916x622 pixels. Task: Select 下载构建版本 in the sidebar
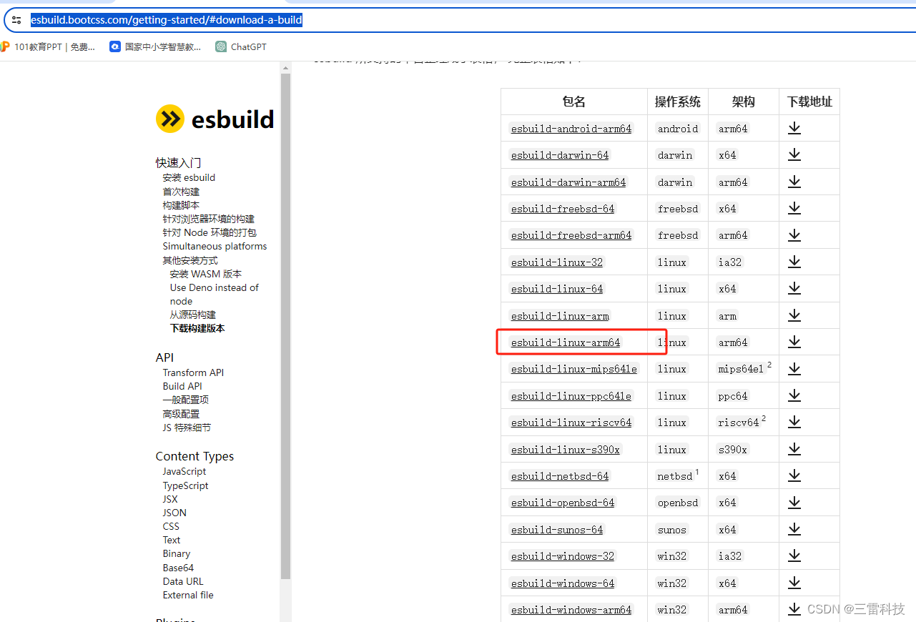197,328
